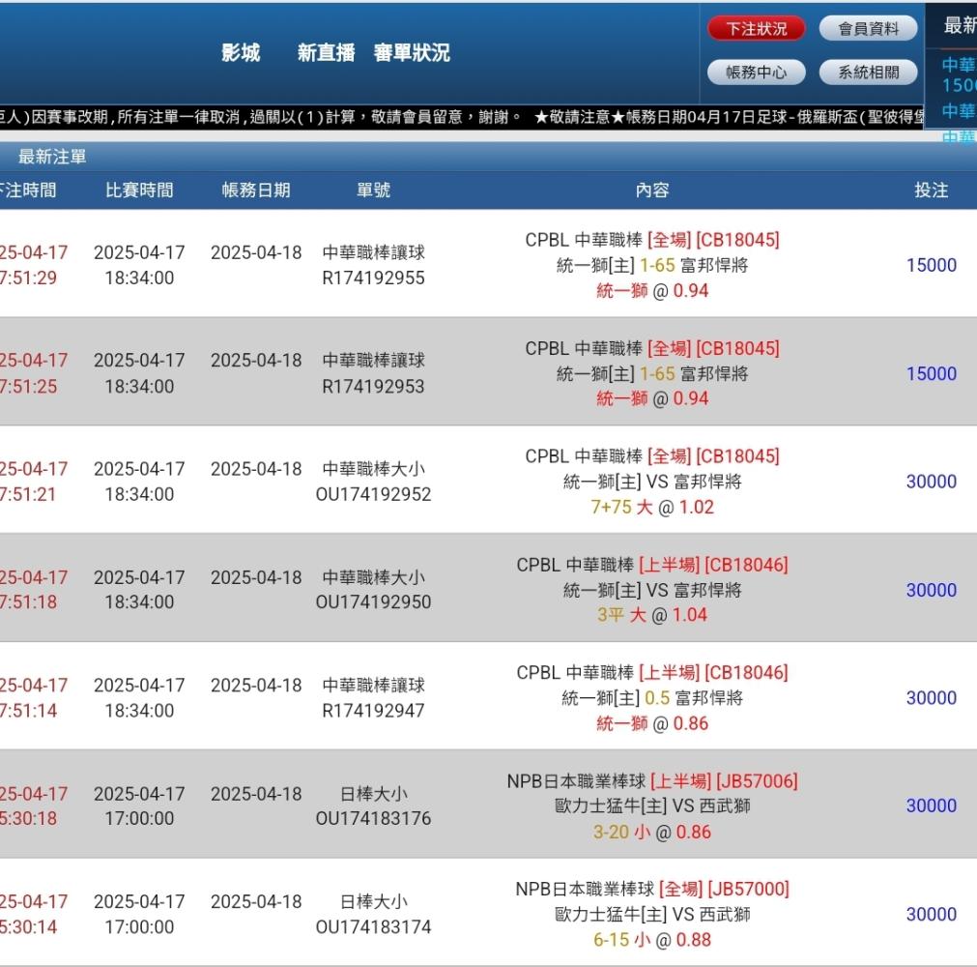This screenshot has height=967, width=977.
Task: Select order number R174192947
Action: [373, 711]
